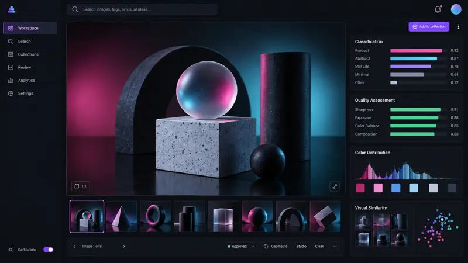Click the Collections sidebar icon
Viewport: 468px width, 263px height.
click(x=11, y=54)
